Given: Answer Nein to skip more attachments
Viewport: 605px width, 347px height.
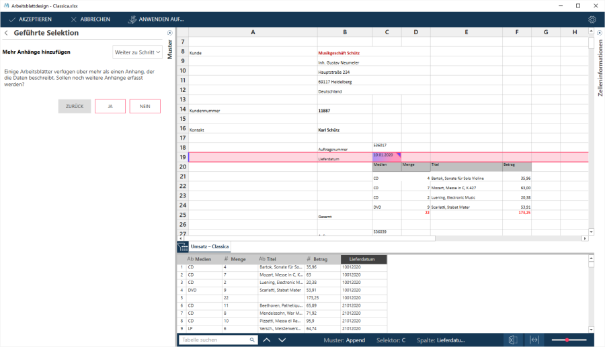Looking at the screenshot, I should [x=145, y=106].
